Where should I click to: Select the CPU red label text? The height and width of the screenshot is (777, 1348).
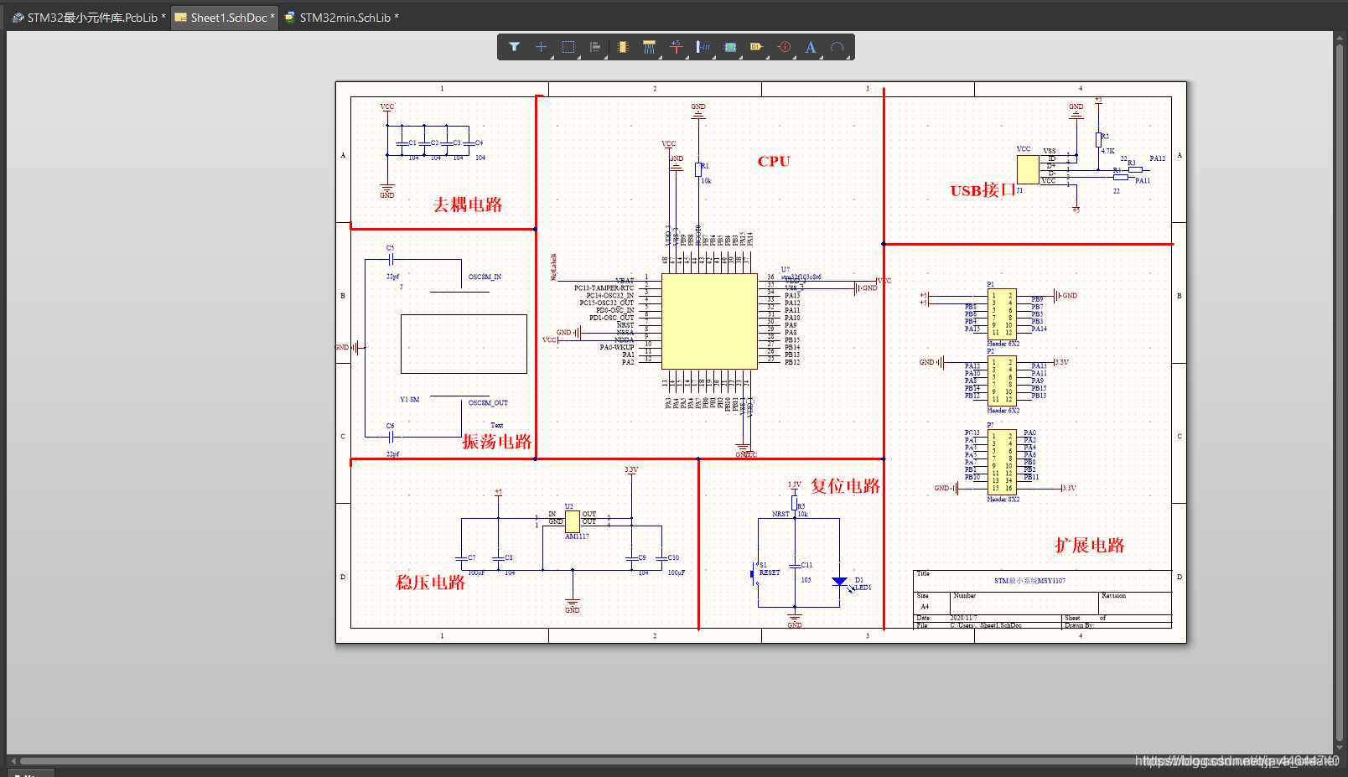(x=774, y=161)
